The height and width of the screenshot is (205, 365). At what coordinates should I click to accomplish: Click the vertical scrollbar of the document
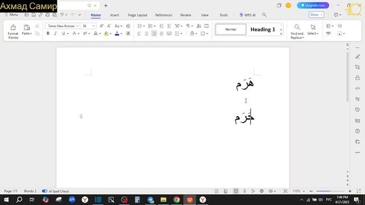(x=347, y=77)
